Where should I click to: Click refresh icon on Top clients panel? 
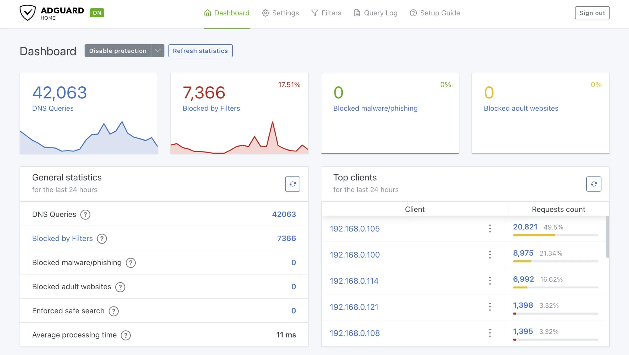(x=594, y=183)
